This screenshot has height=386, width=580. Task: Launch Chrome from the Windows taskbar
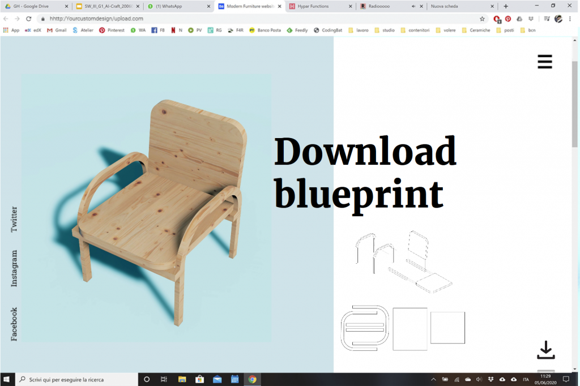(252, 379)
